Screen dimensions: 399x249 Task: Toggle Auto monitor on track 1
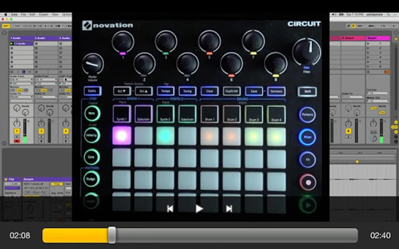coord(19,90)
